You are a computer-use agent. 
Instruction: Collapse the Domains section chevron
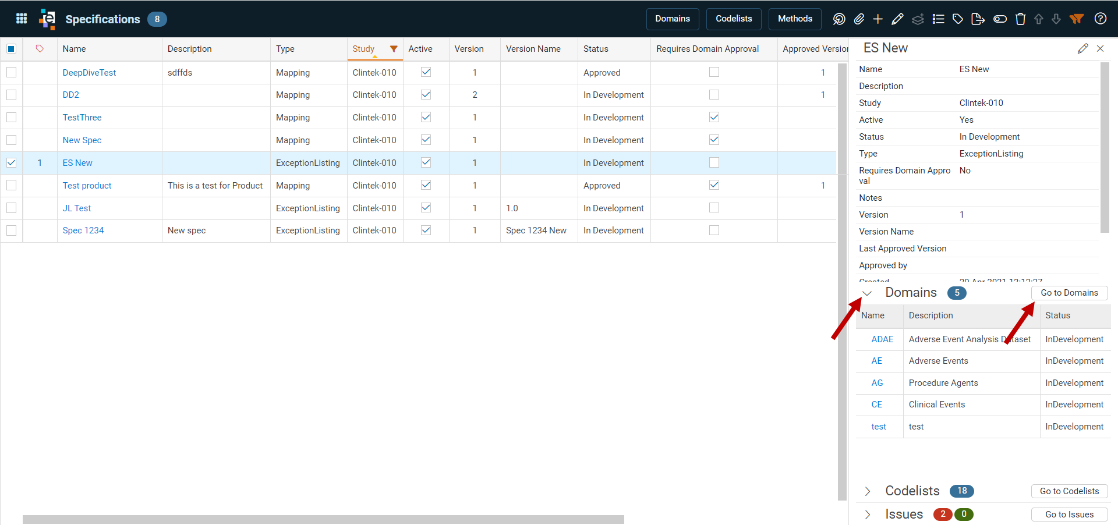(867, 293)
